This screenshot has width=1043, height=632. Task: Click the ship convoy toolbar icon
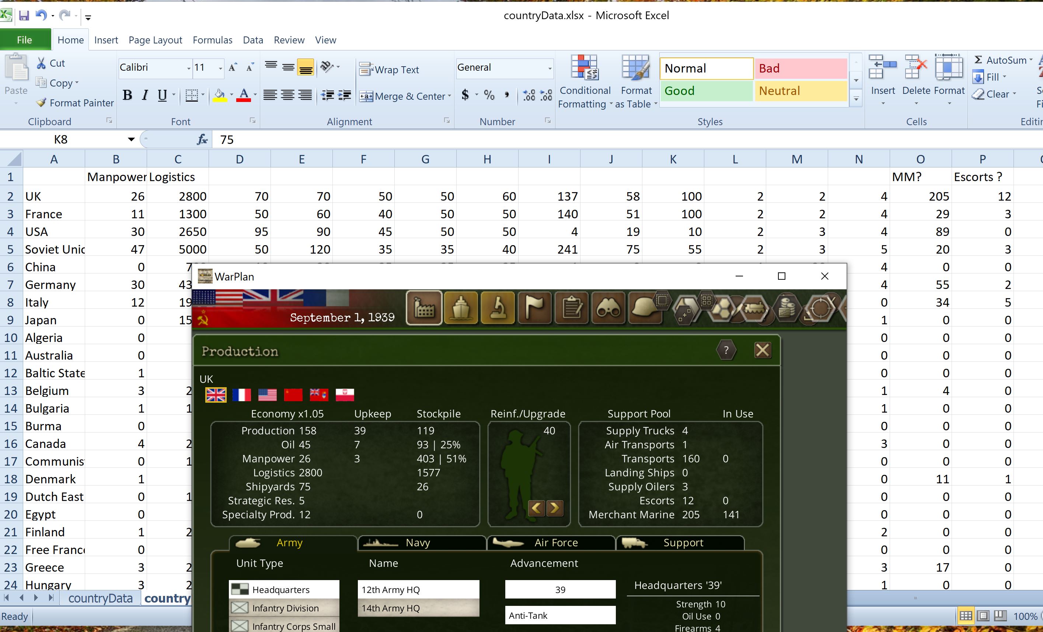click(461, 308)
